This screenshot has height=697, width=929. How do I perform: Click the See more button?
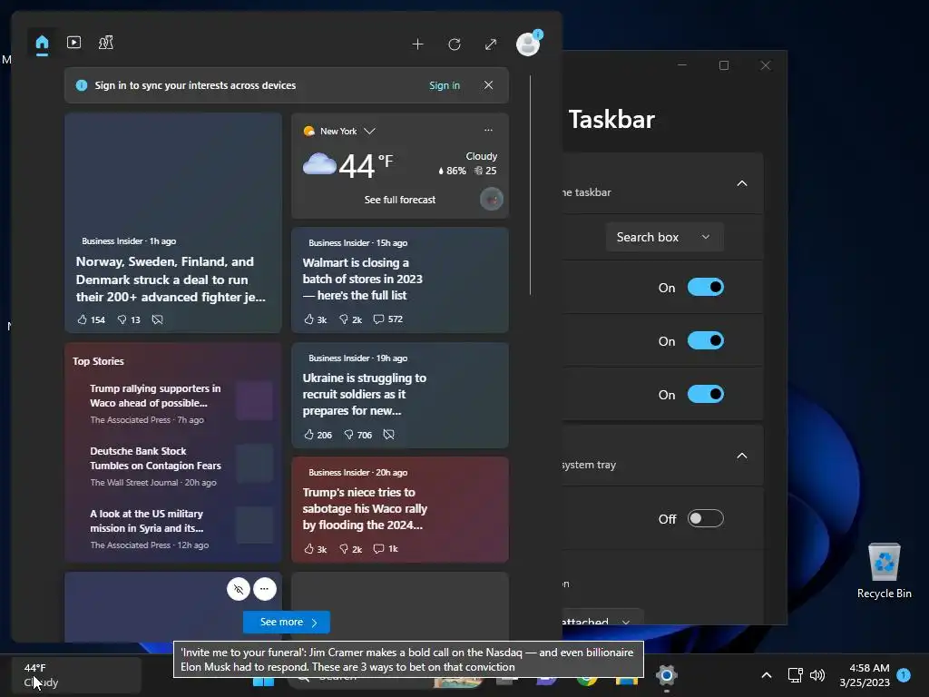coord(286,623)
